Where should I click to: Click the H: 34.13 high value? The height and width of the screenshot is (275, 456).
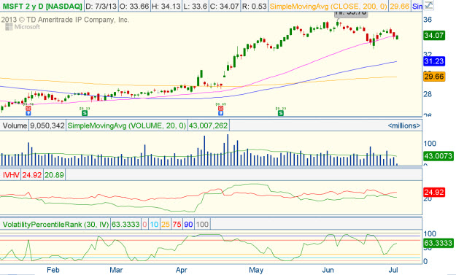point(166,6)
